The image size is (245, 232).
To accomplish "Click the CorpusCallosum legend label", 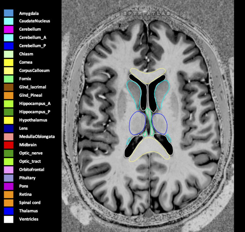I will pyautogui.click(x=34, y=71).
